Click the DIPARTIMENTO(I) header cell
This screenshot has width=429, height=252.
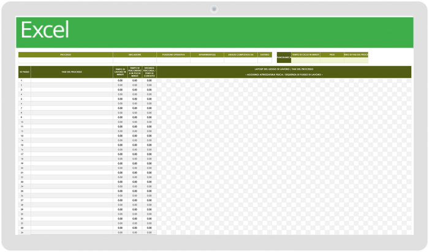207,54
